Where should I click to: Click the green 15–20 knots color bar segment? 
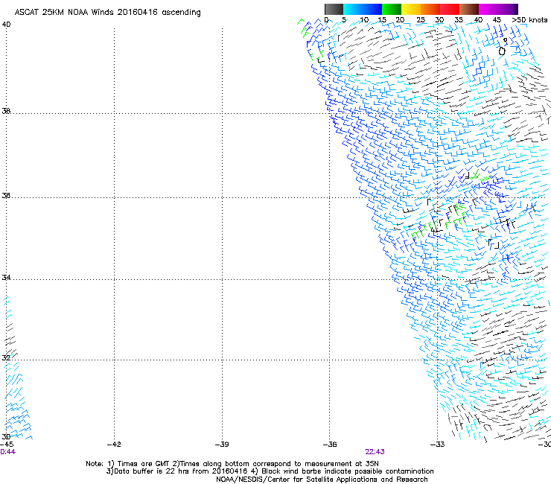pyautogui.click(x=392, y=9)
